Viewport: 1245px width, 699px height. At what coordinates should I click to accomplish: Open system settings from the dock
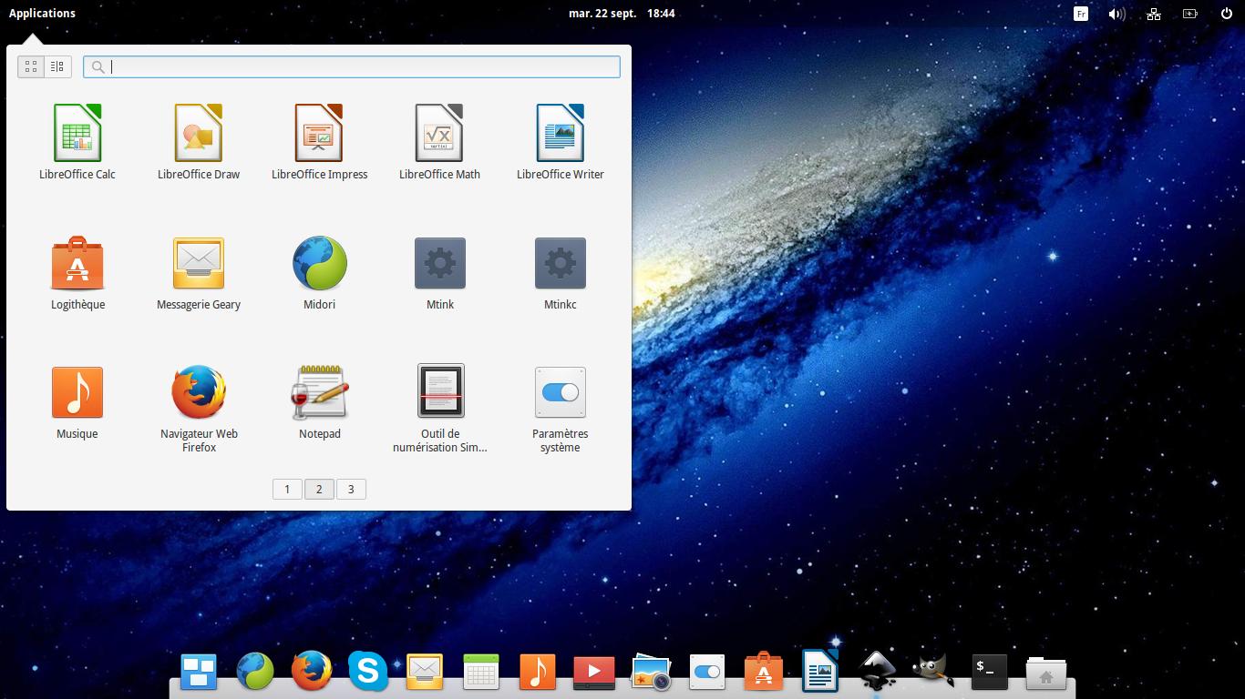[707, 673]
